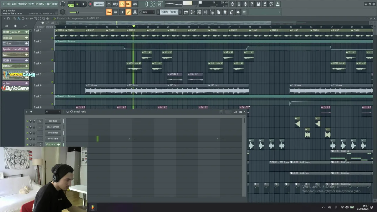
Task: Open Arrangement breadcrumb in Playlist title
Action: 76,18
